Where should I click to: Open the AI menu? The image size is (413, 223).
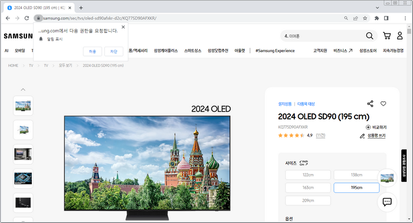pyautogui.click(x=6, y=51)
